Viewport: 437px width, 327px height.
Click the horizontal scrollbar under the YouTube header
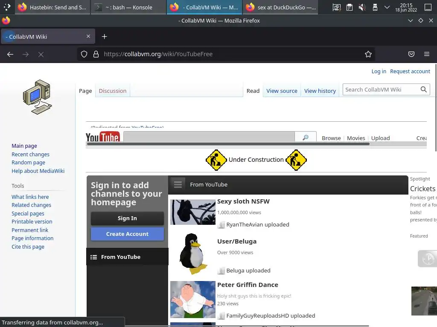(228, 144)
